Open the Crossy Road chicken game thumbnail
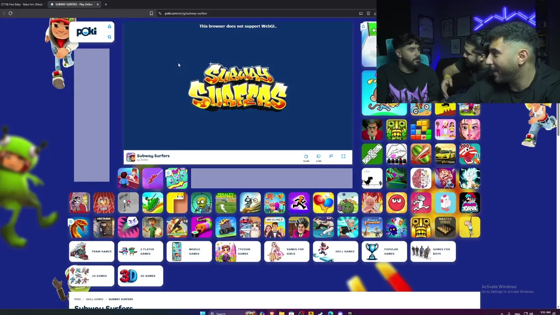The width and height of the screenshot is (560, 315). (x=445, y=203)
